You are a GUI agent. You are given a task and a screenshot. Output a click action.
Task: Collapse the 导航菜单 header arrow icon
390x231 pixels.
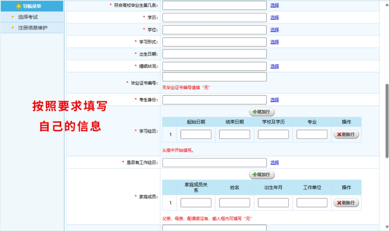pyautogui.click(x=18, y=6)
